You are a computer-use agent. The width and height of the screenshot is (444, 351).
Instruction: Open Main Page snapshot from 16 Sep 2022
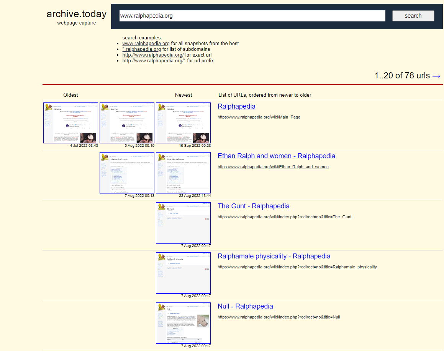click(x=183, y=123)
